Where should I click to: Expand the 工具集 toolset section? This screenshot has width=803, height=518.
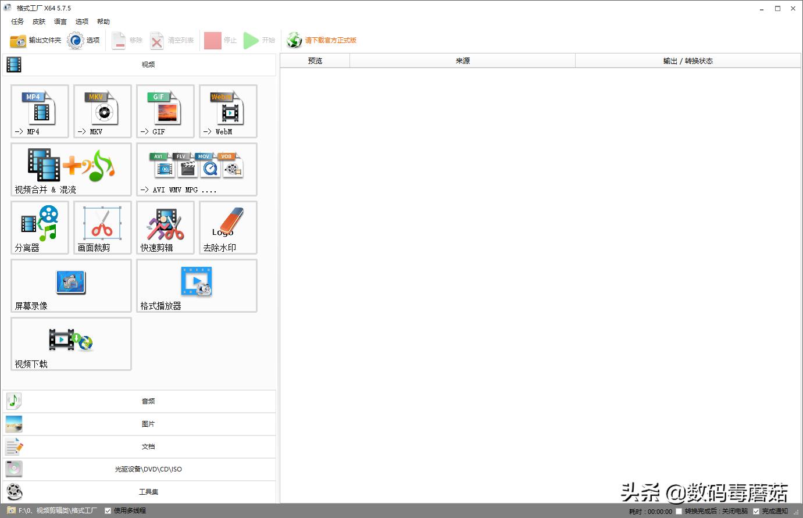148,491
